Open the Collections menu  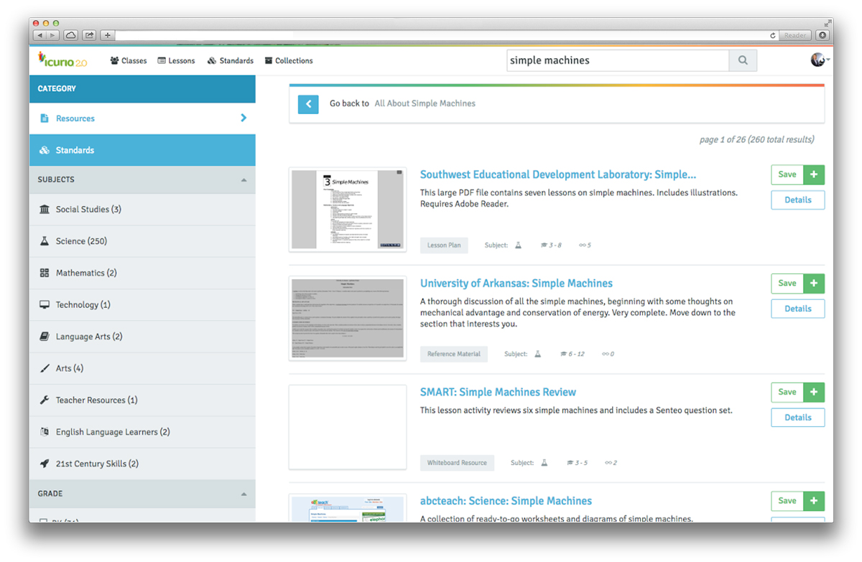289,61
